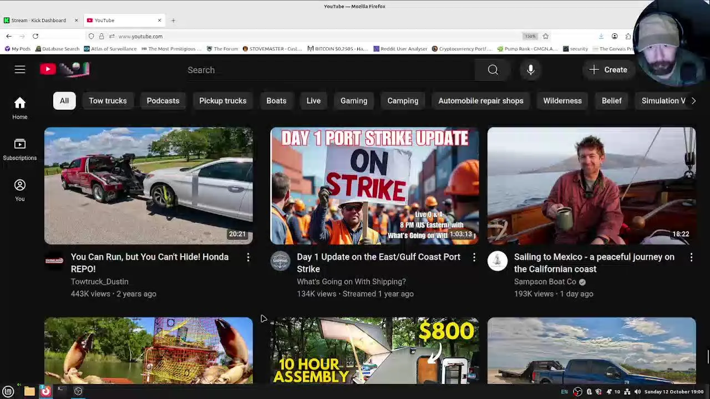Click the search magnifier button

pos(493,70)
